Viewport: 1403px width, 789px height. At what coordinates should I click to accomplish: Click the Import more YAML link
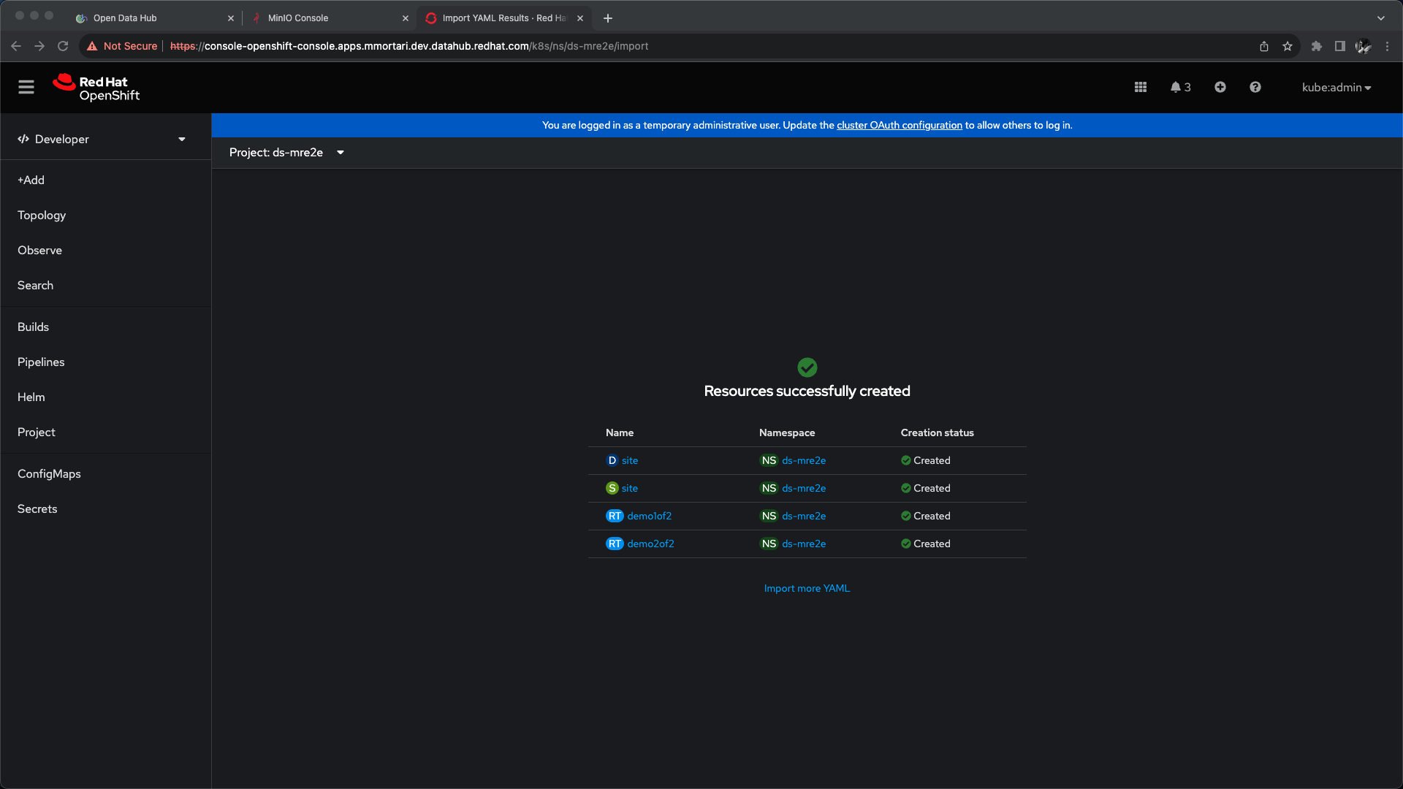pos(807,588)
